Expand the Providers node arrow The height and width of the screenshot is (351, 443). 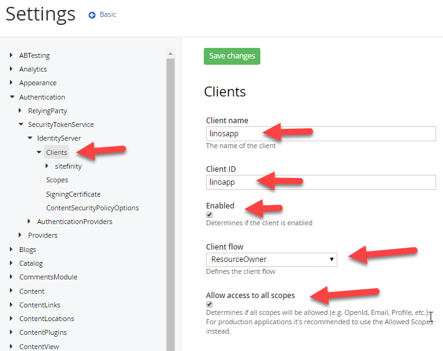click(x=20, y=235)
